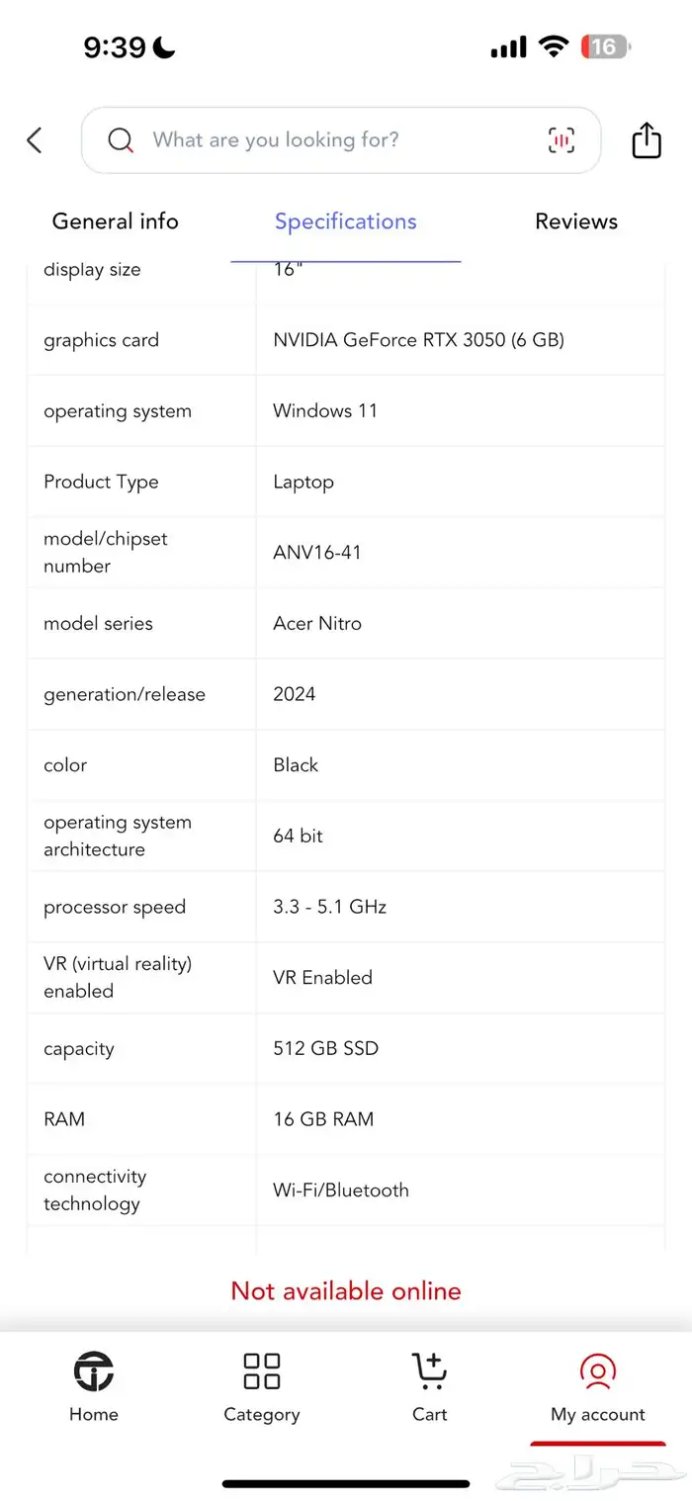Screen dimensions: 692x1501
Task: Tap the Wi-Fi/Bluetooth connectivity value
Action: 341,1191
